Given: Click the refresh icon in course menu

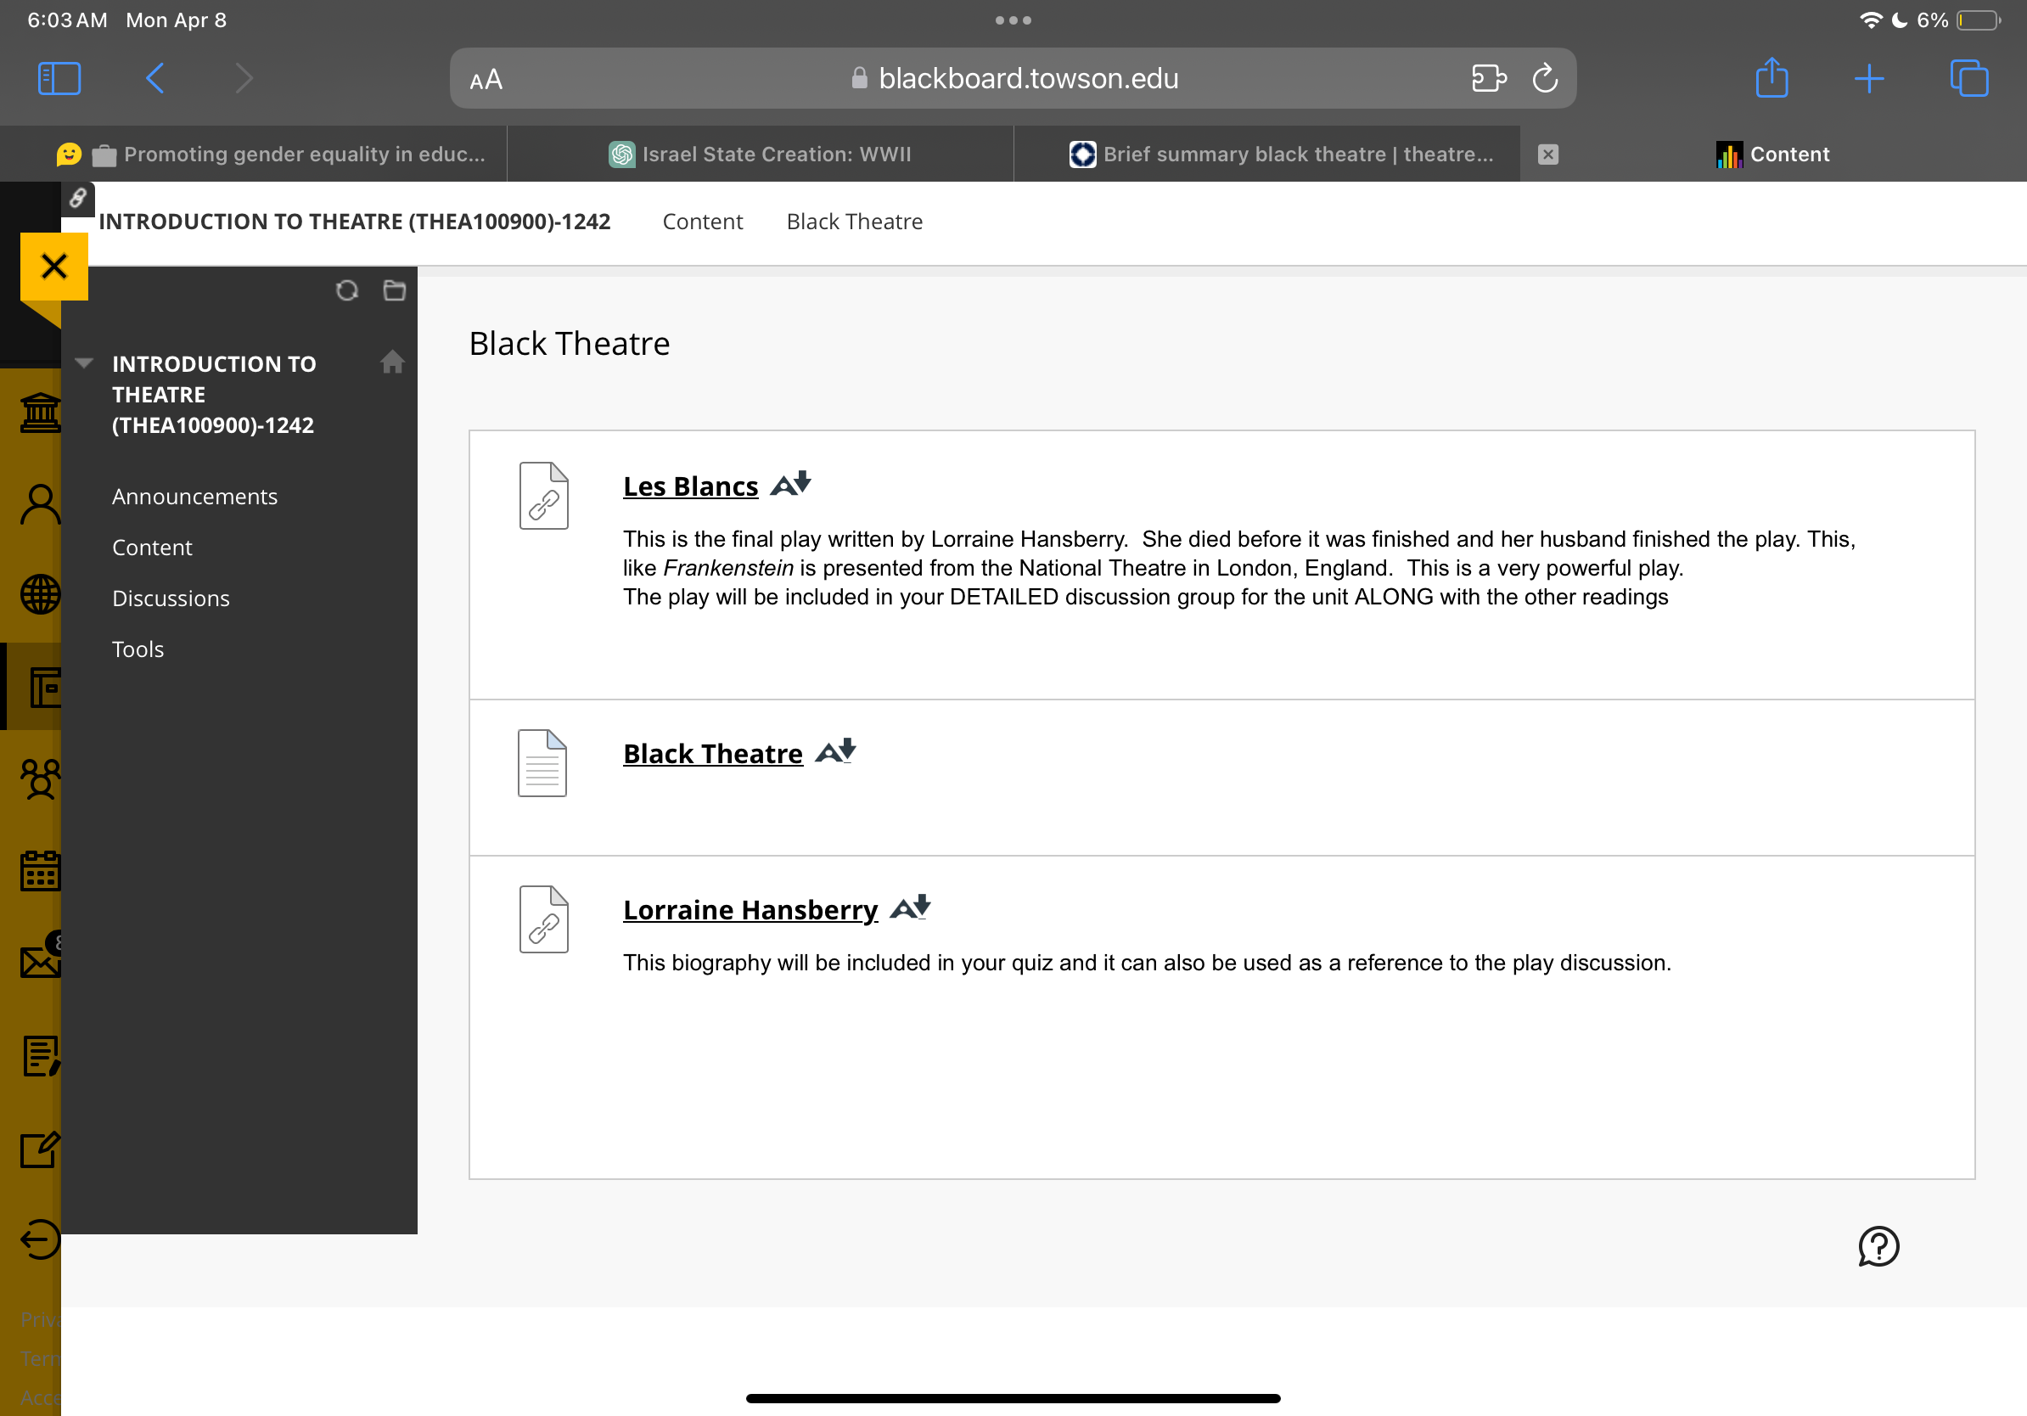Looking at the screenshot, I should tap(347, 290).
